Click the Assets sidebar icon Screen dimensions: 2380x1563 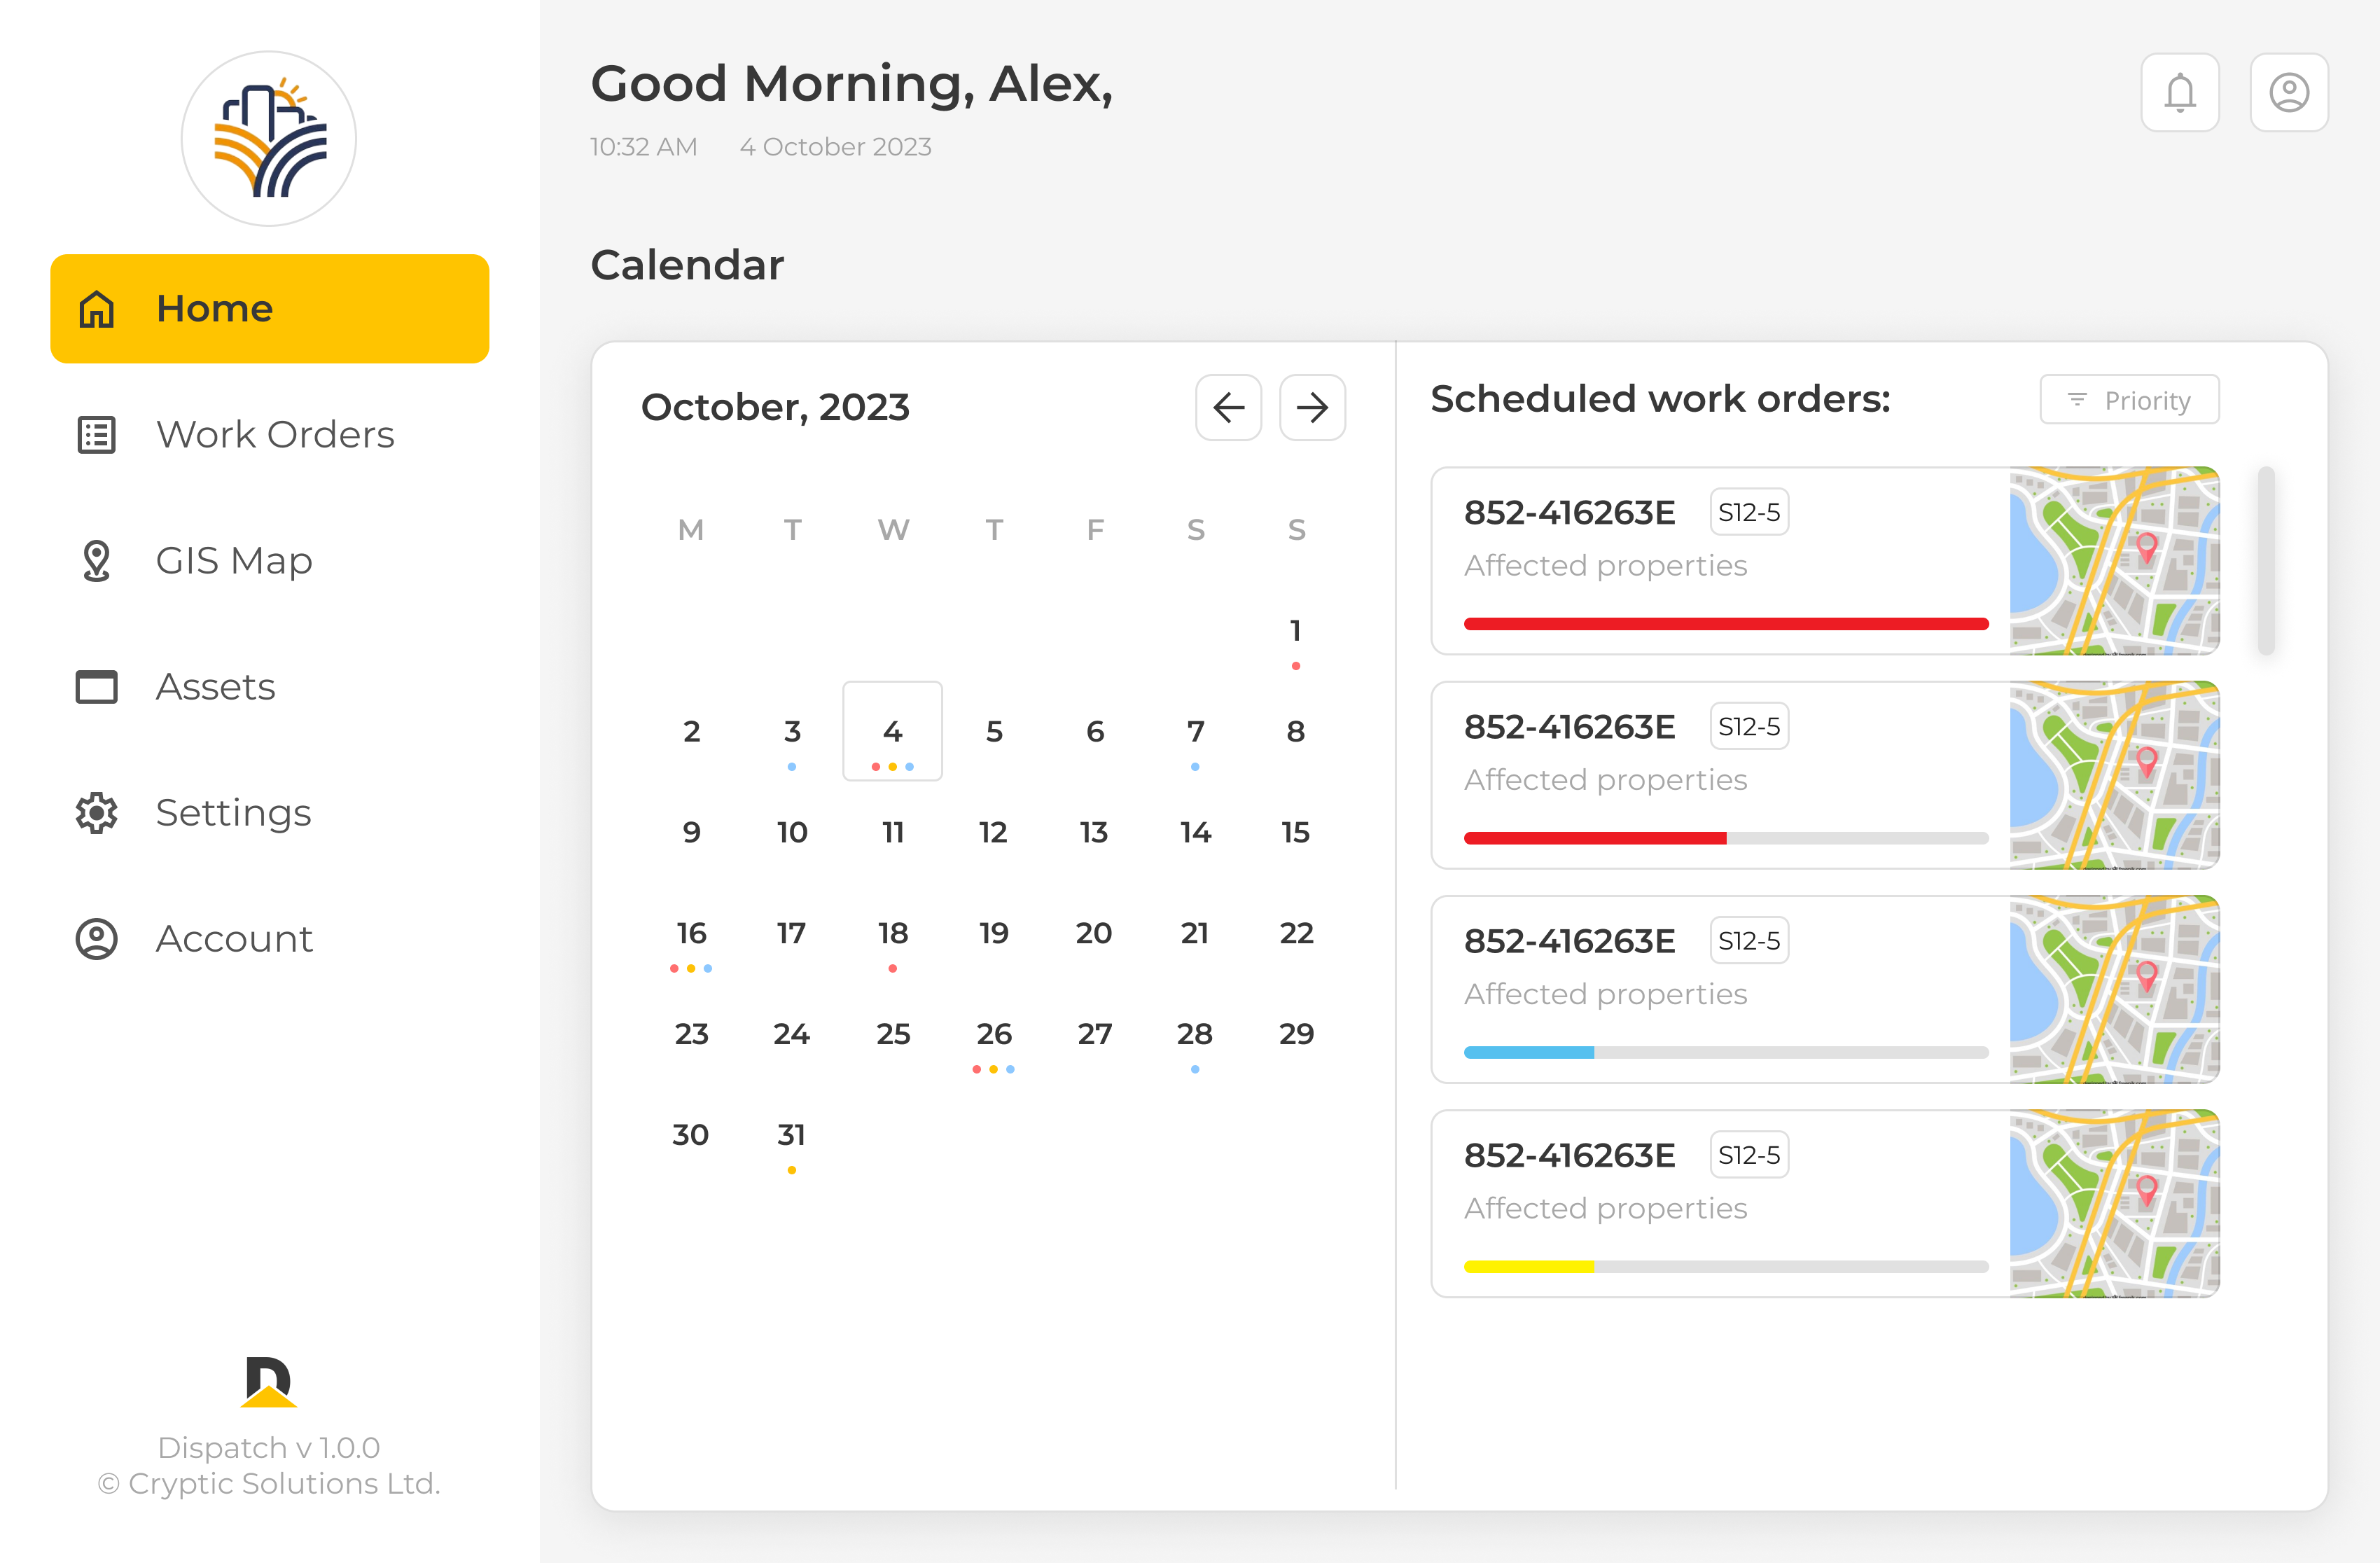(96, 687)
